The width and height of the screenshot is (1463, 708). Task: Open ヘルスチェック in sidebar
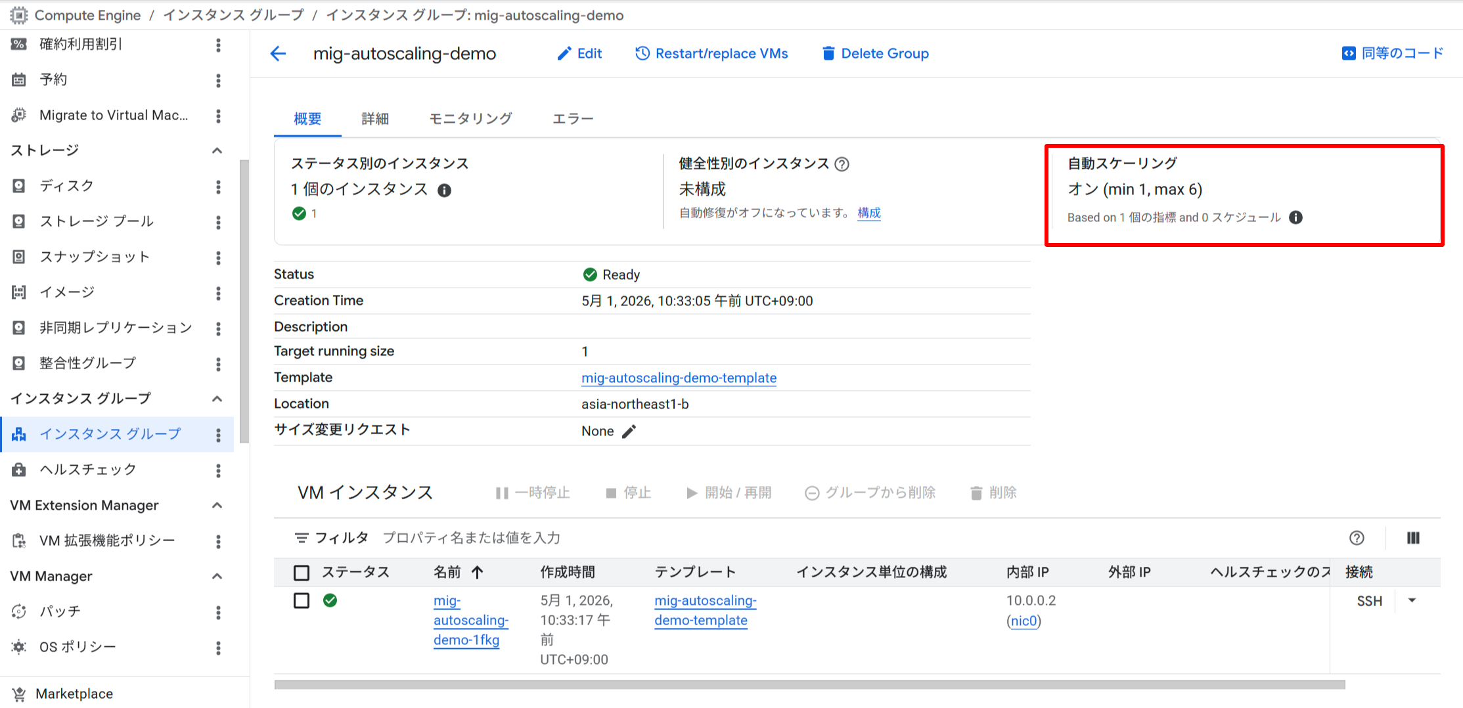click(x=88, y=470)
